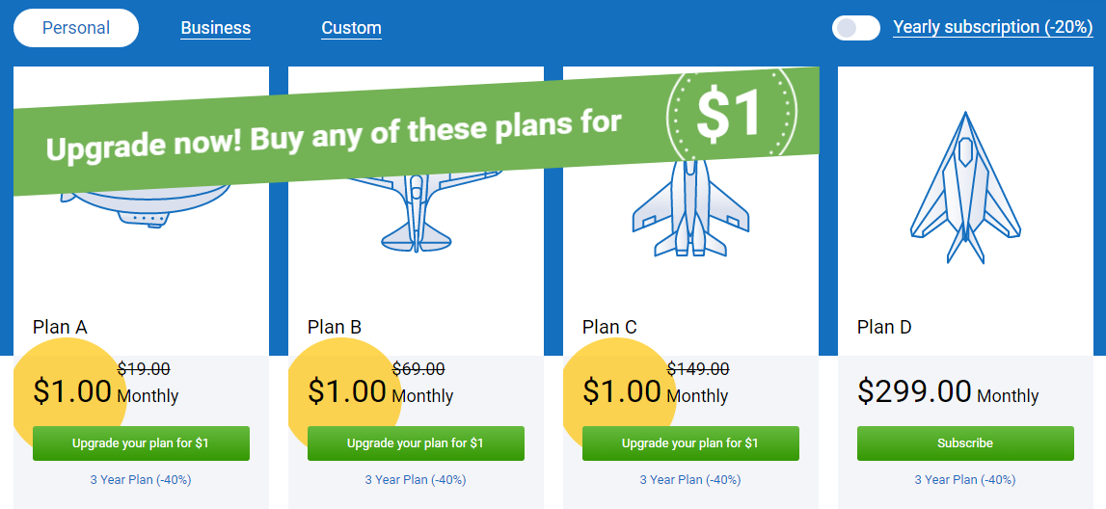Open Plan A's 3 Year Plan link
Screen dimensions: 1106x509
pos(141,480)
